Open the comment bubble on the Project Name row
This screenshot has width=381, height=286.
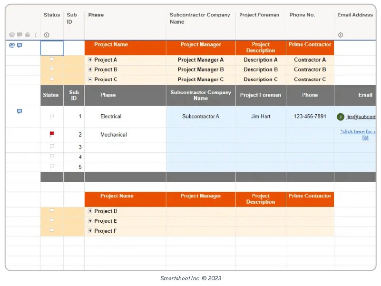20,45
